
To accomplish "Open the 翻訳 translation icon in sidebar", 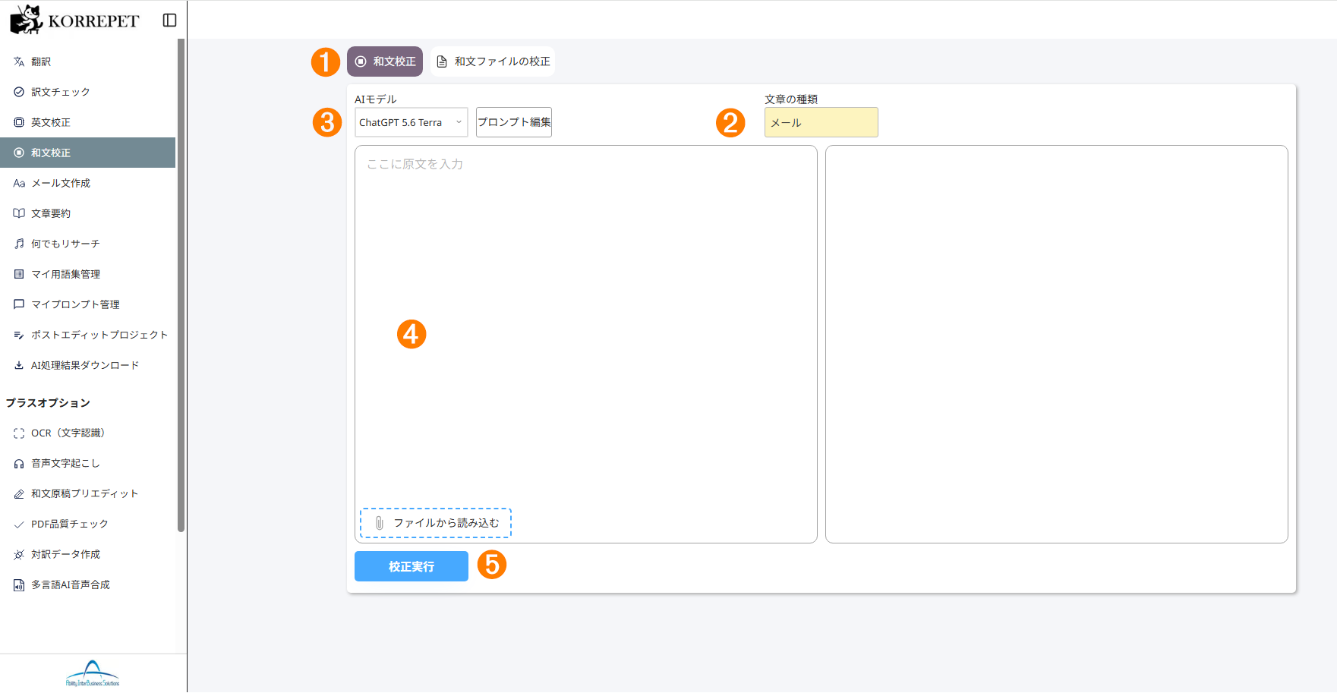I will 19,61.
